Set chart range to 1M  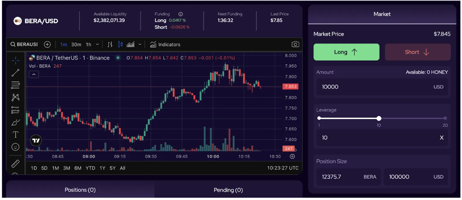coord(55,168)
